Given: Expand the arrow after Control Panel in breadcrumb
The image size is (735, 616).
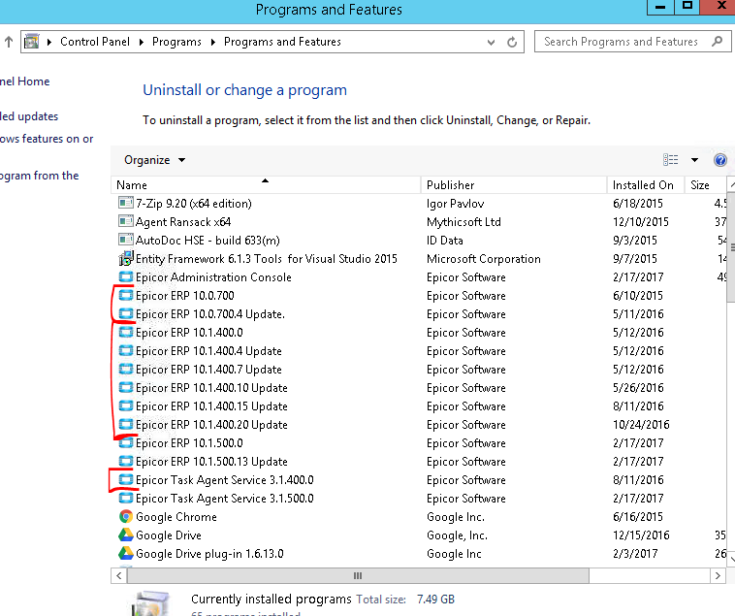Looking at the screenshot, I should (142, 42).
